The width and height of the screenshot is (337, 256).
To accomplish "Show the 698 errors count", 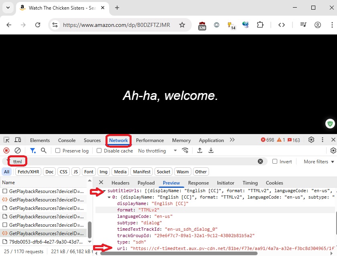I will click(267, 140).
